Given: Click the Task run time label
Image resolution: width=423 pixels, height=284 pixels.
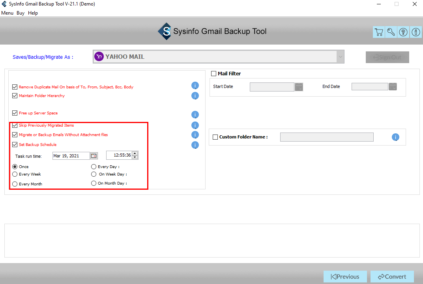Looking at the screenshot, I should (28, 156).
